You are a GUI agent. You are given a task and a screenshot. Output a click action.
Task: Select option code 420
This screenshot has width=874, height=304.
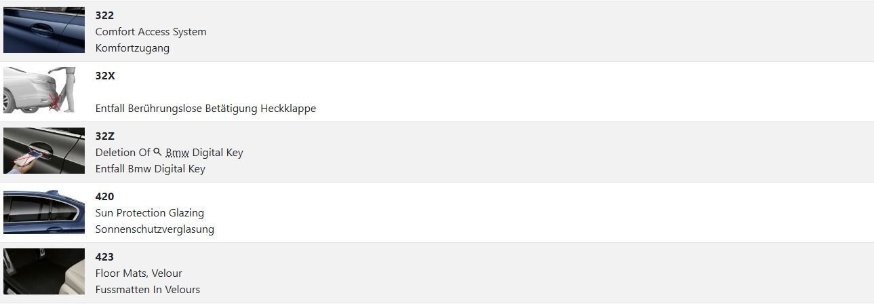point(104,196)
